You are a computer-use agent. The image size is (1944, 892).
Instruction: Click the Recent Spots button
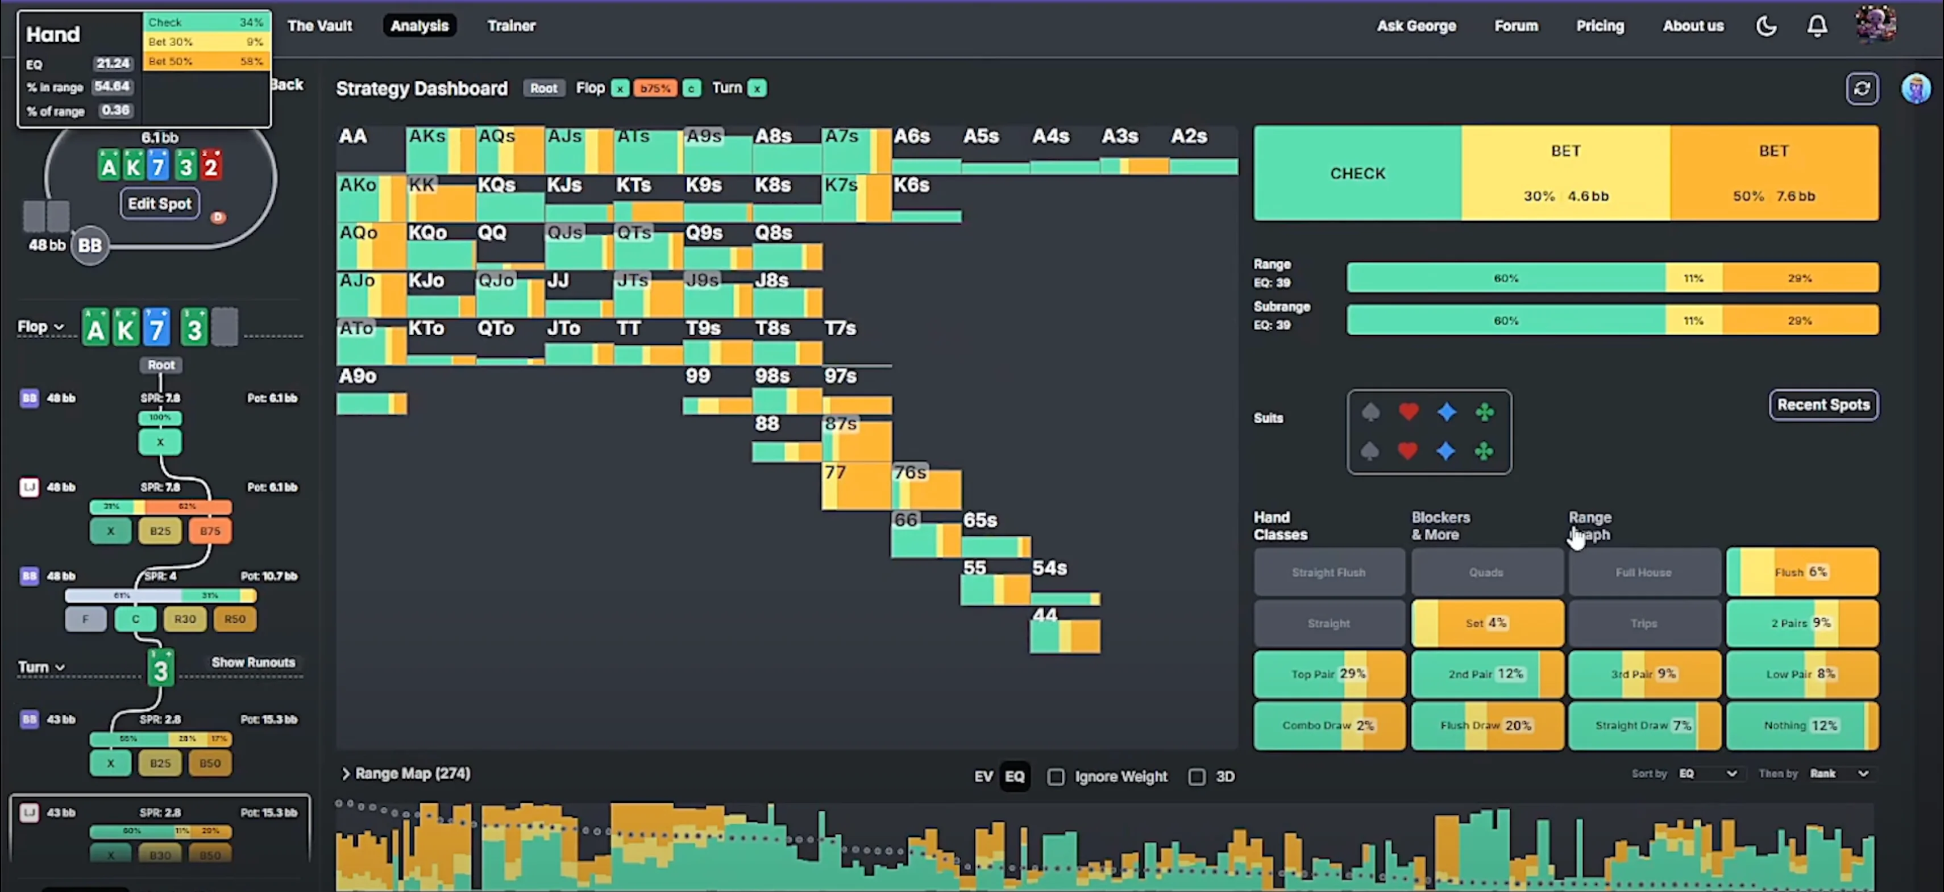click(1823, 405)
